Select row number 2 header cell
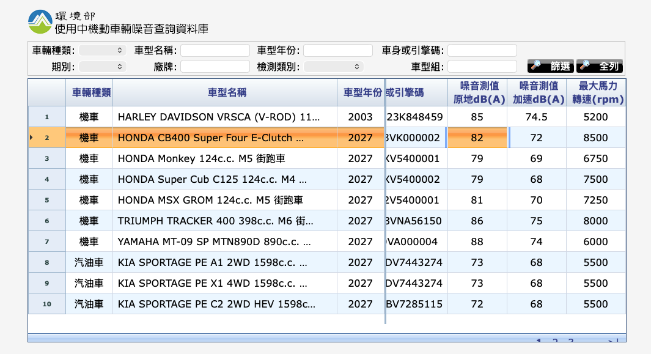The image size is (651, 354). pyautogui.click(x=47, y=138)
